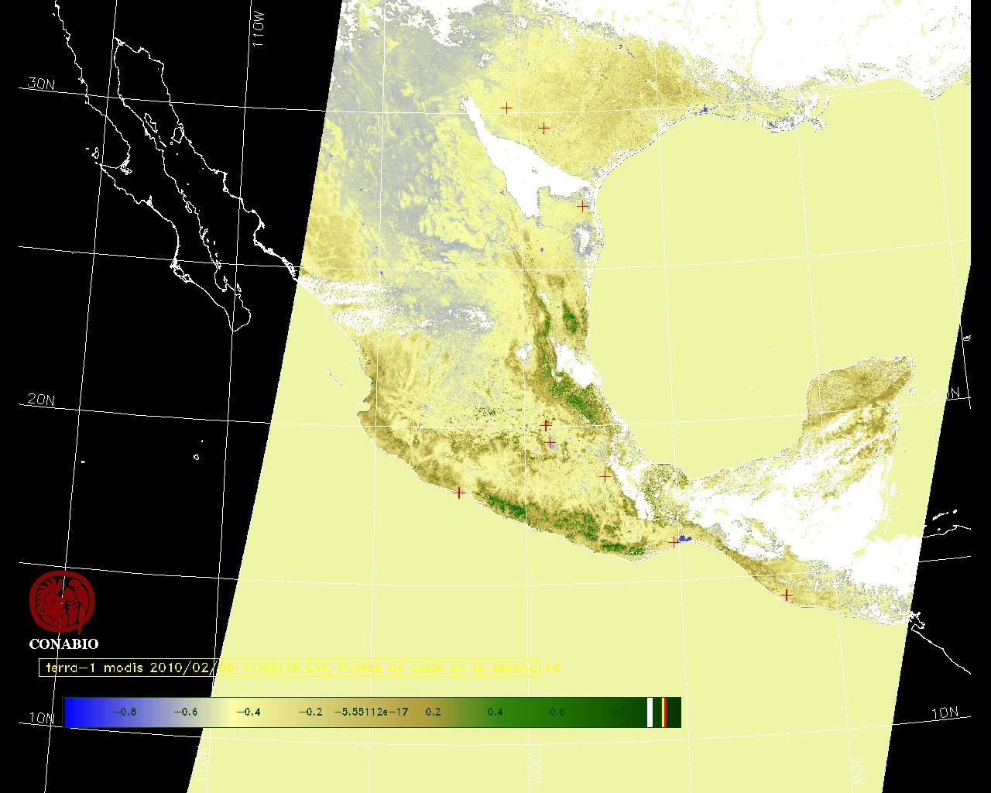Click red cross beside the small blue patch
The image size is (991, 793).
coord(674,542)
